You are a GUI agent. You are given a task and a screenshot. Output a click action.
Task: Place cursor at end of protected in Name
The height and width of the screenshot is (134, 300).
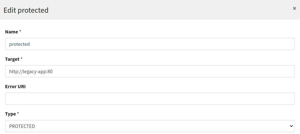tap(30, 44)
